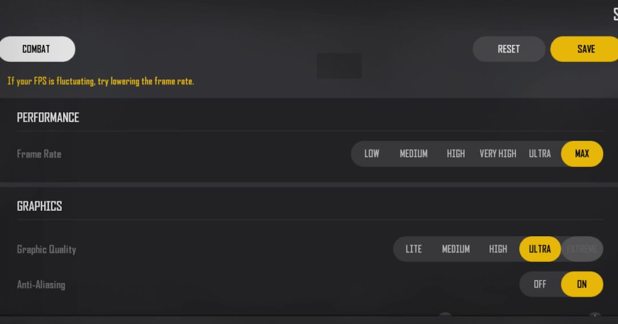The height and width of the screenshot is (324, 618).
Task: Click the yellow FPS fluctuation tip
Action: [101, 81]
